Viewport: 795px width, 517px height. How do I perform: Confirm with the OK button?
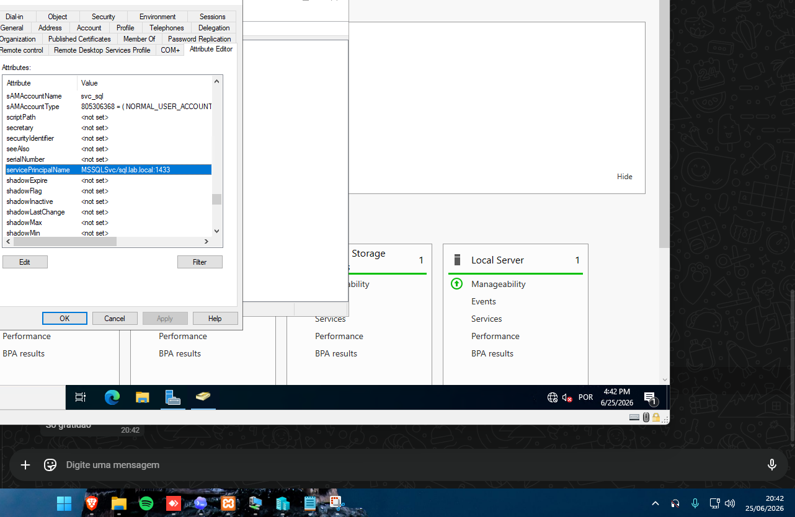(x=64, y=318)
